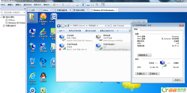The width and height of the screenshot is (187, 93).
Task: Open the snapshot manager icon
Action: point(78,5)
